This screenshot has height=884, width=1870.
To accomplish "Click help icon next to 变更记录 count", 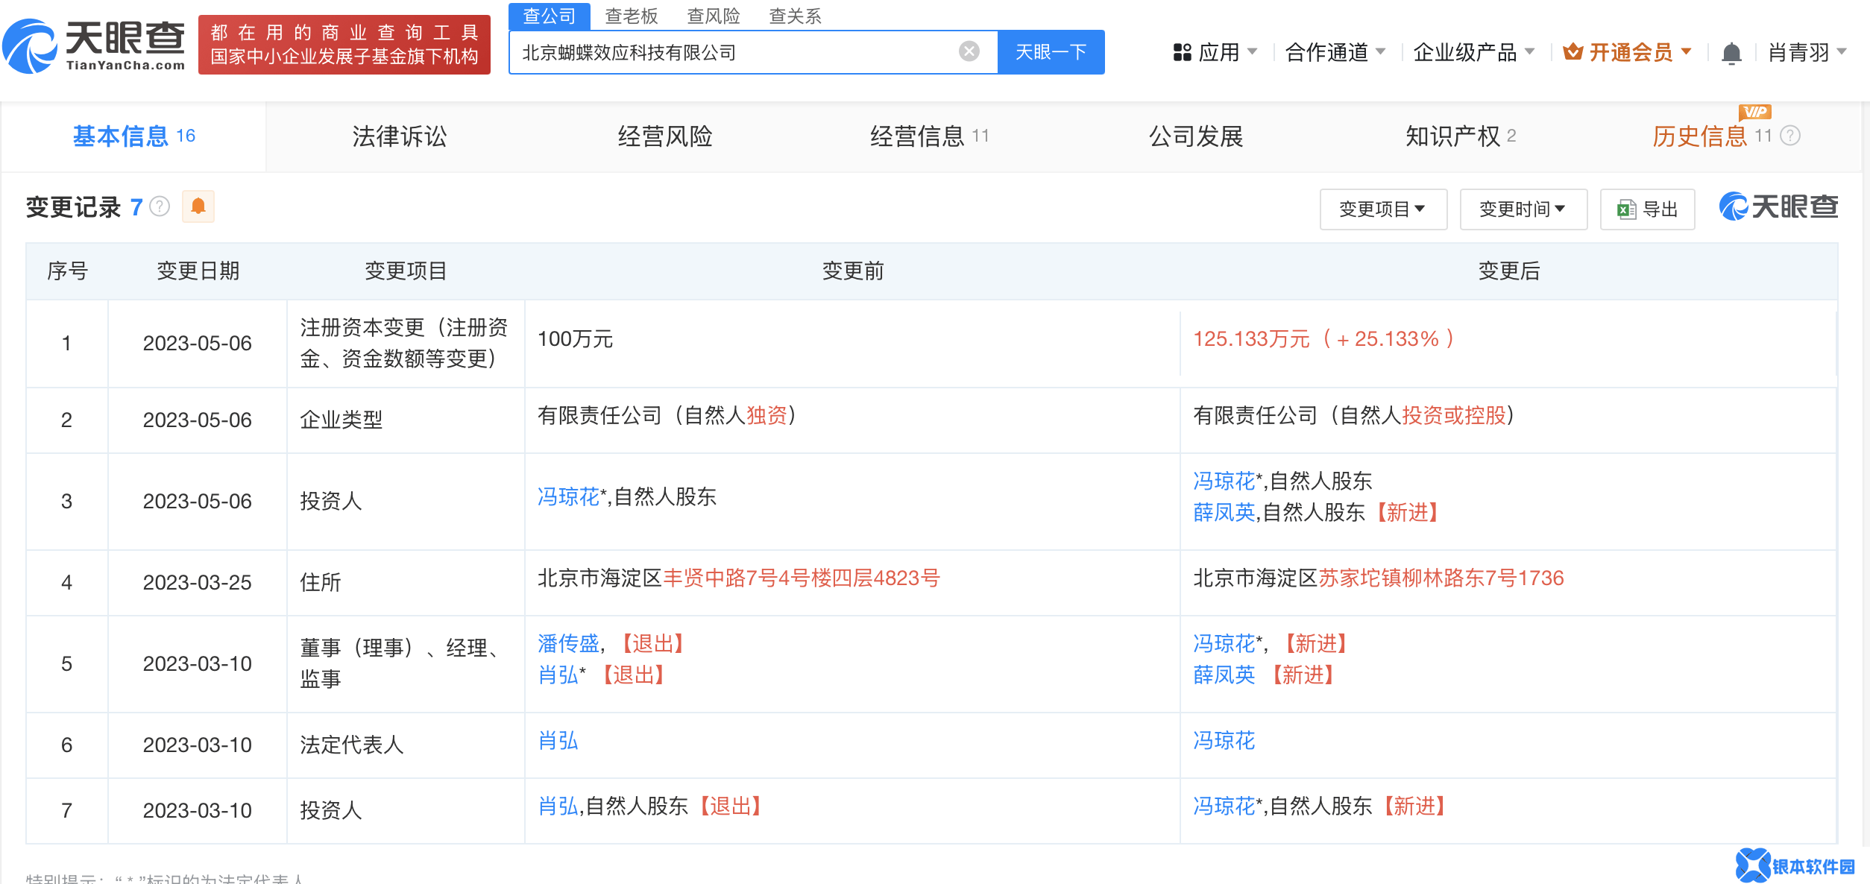I will pyautogui.click(x=160, y=206).
